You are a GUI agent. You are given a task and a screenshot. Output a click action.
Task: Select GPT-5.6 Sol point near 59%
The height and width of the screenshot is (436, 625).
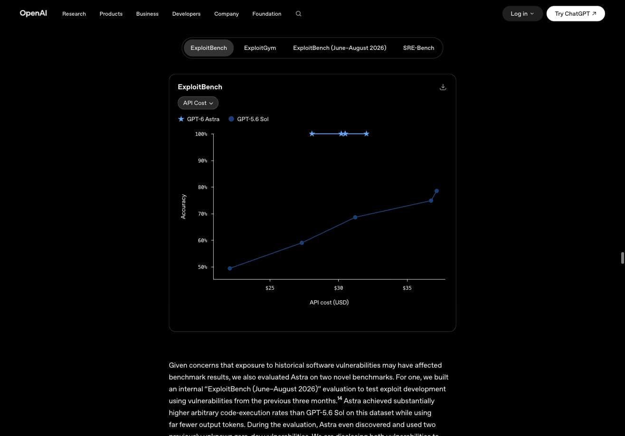[x=302, y=243]
